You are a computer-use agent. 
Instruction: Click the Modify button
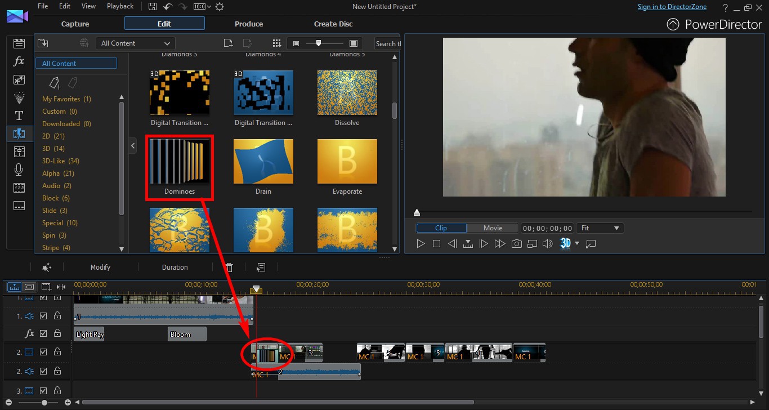tap(100, 268)
